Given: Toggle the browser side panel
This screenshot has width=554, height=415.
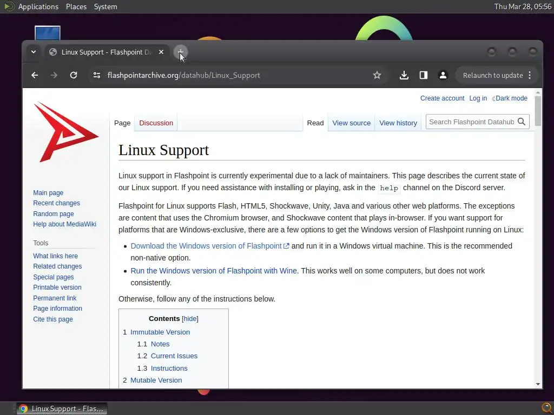Looking at the screenshot, I should [423, 75].
